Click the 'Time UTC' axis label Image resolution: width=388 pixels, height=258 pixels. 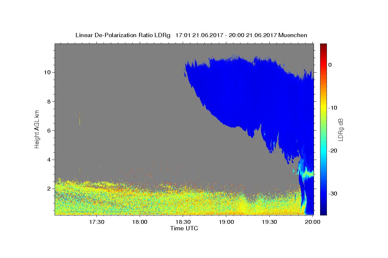click(184, 228)
